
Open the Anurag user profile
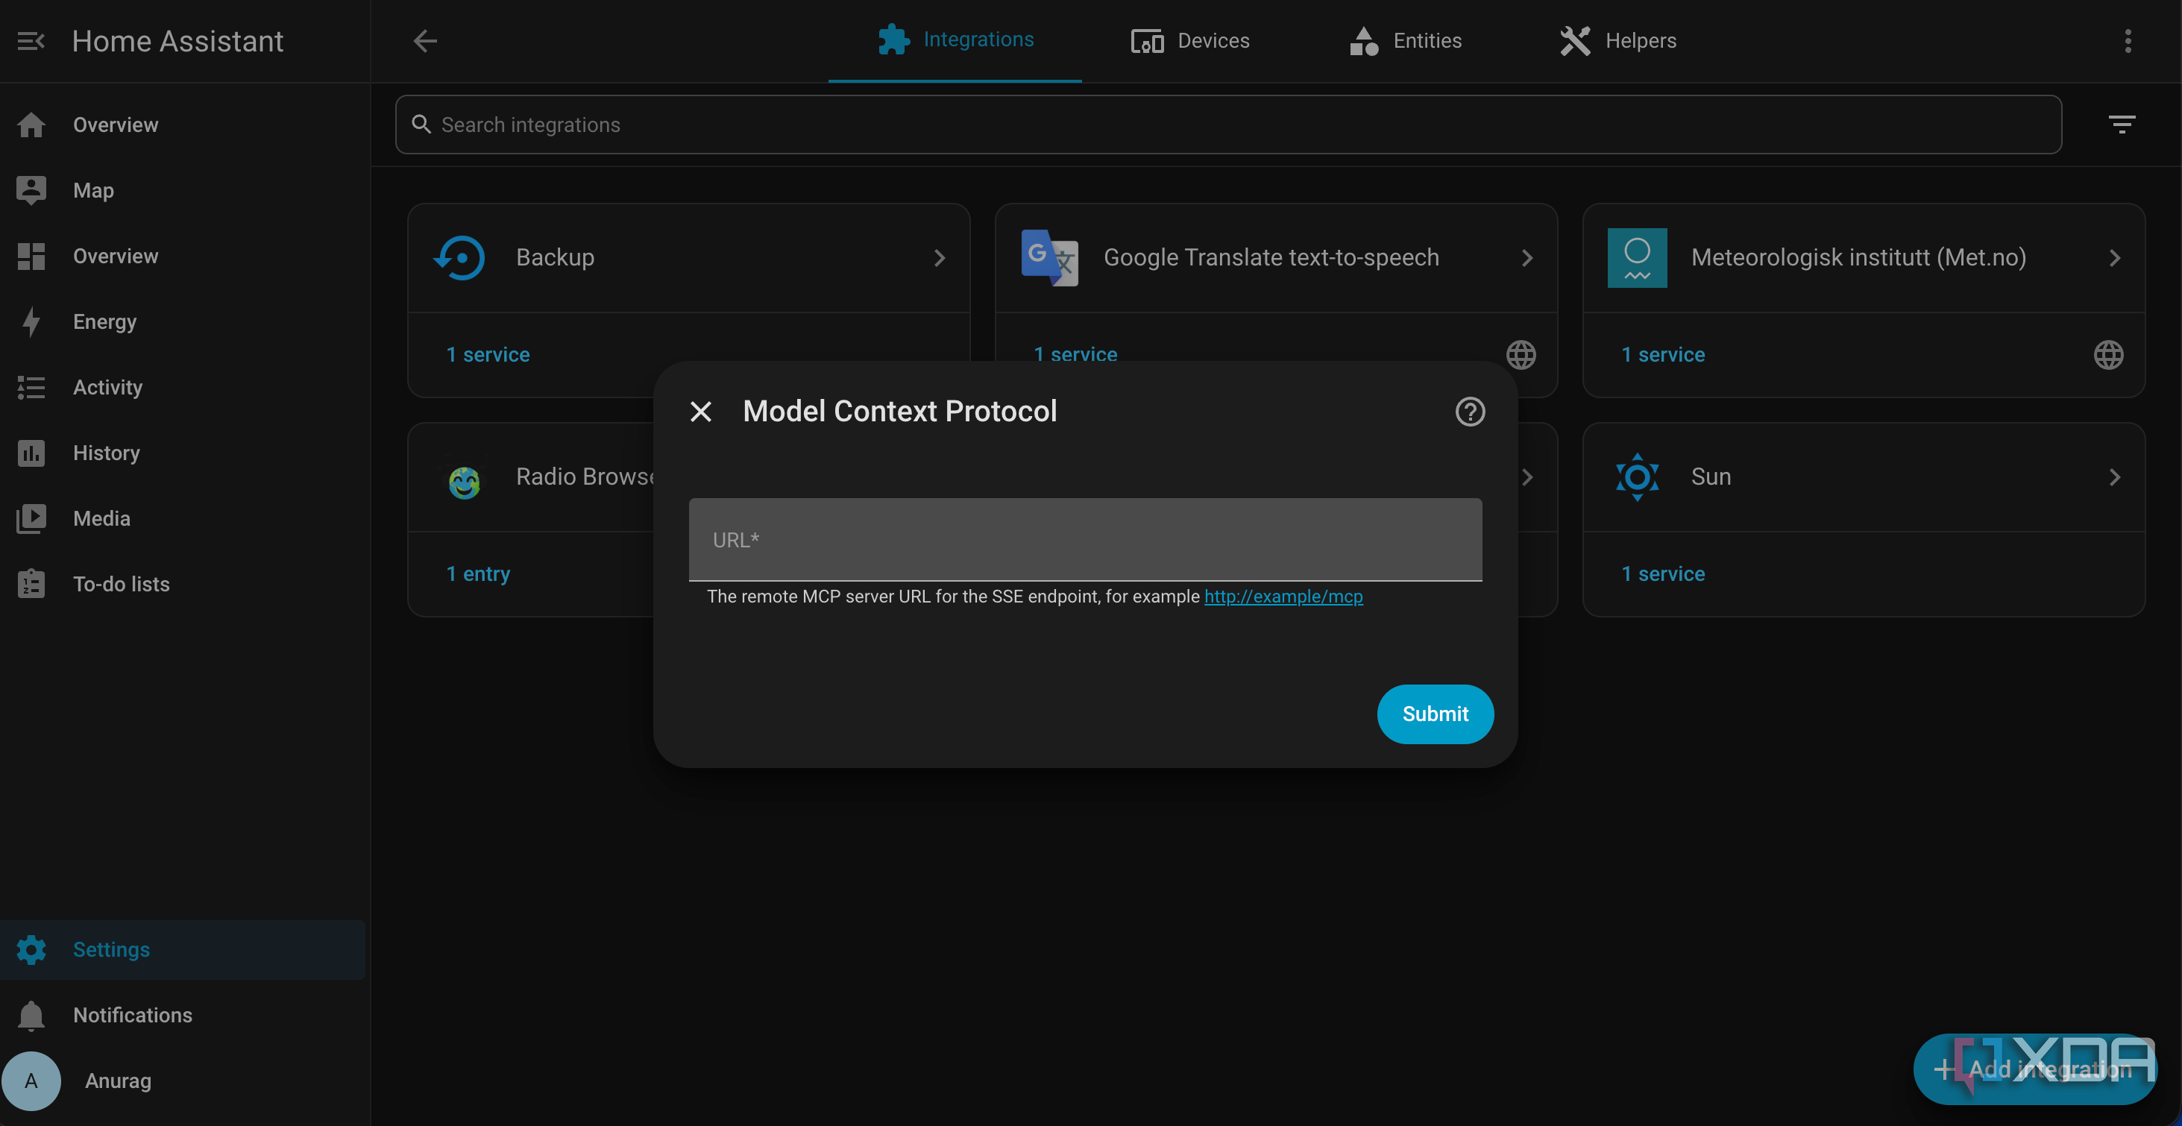point(182,1081)
